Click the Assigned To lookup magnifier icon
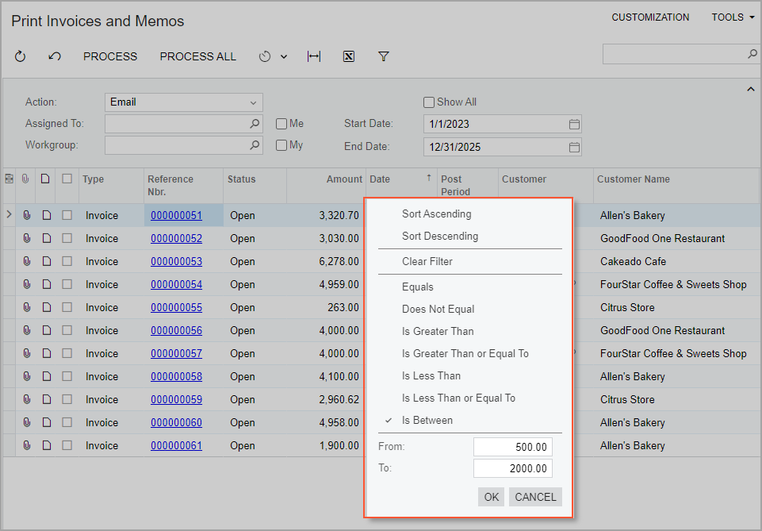The height and width of the screenshot is (531, 762). point(255,124)
